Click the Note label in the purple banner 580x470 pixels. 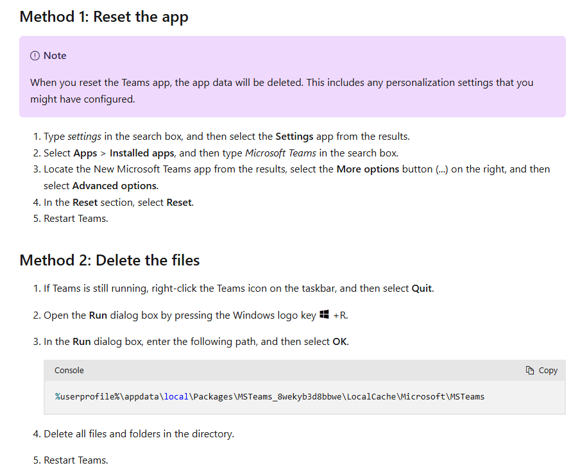coord(53,56)
